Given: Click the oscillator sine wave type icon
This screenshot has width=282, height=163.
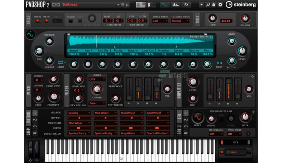Looking at the screenshot, I should click(30, 35).
